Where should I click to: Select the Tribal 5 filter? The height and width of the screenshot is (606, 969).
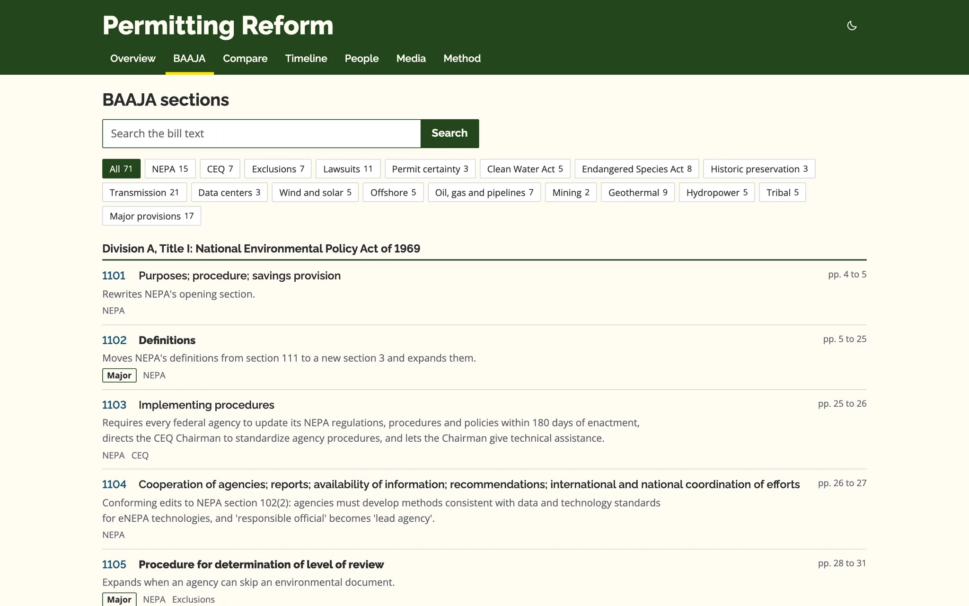tap(783, 193)
